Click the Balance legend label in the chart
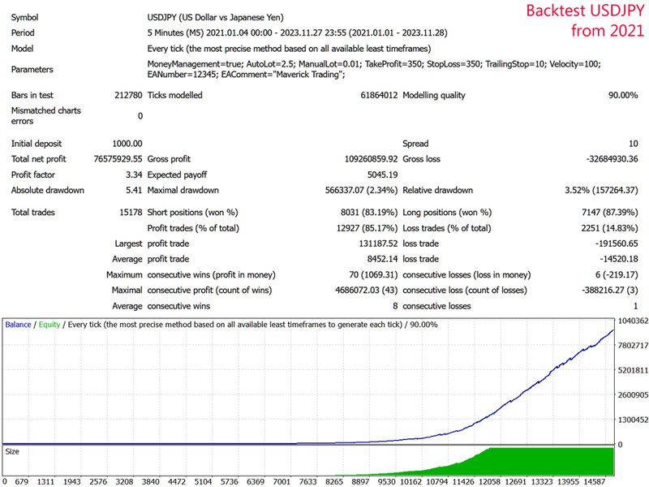This screenshot has height=487, width=649. (18, 325)
